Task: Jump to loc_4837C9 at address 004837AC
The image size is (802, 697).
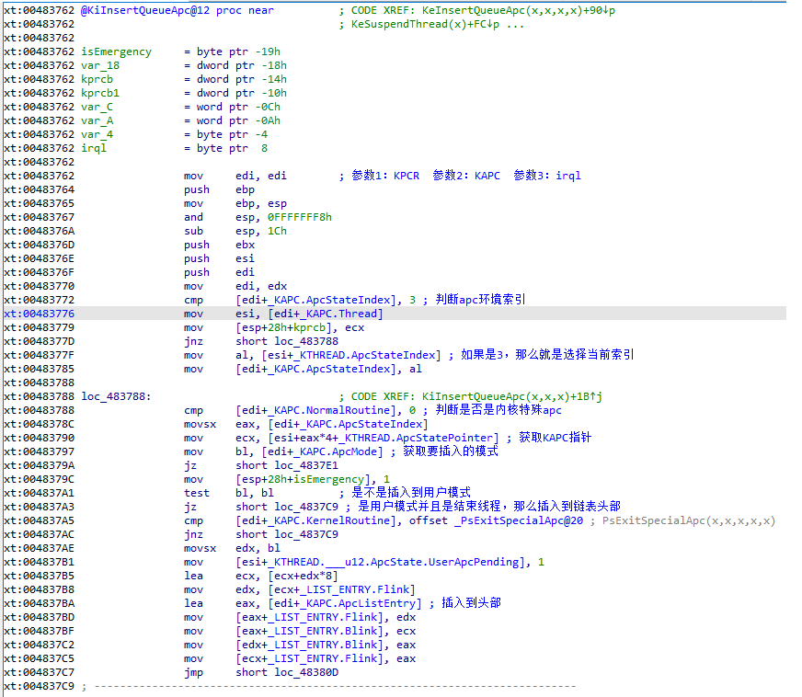Action: pos(306,535)
